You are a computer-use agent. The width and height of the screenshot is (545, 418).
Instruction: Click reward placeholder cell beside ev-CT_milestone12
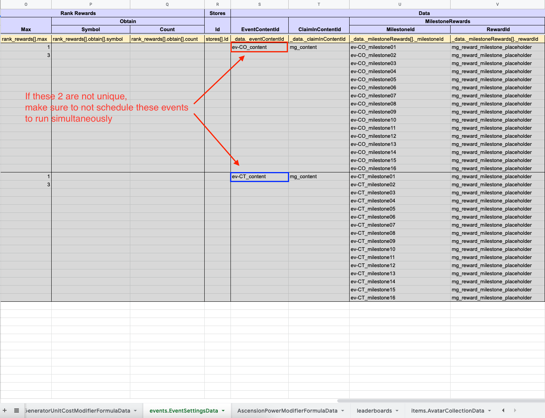click(497, 265)
